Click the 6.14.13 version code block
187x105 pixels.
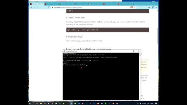108,11
